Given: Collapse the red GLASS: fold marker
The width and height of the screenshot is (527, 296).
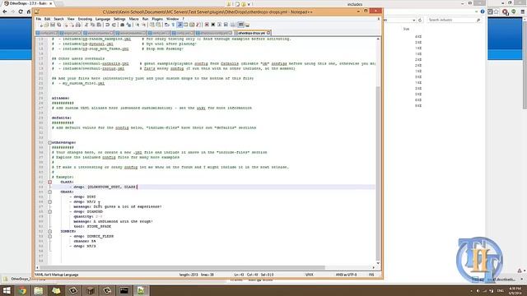Looking at the screenshot, I should pos(49,183).
